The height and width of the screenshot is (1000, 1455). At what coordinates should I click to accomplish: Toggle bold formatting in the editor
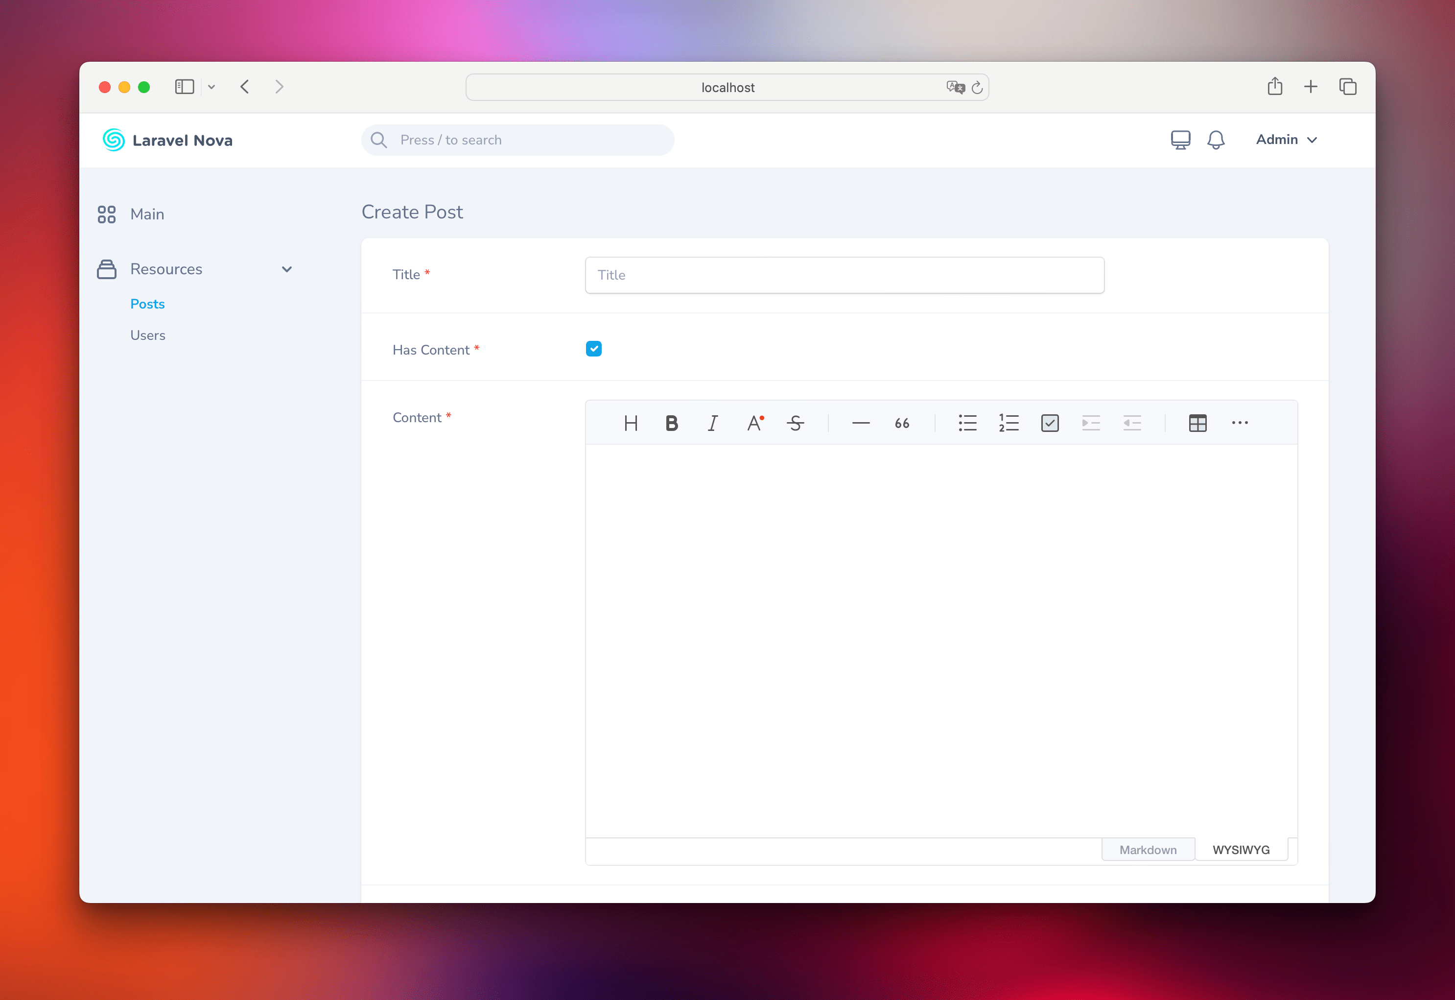click(671, 423)
